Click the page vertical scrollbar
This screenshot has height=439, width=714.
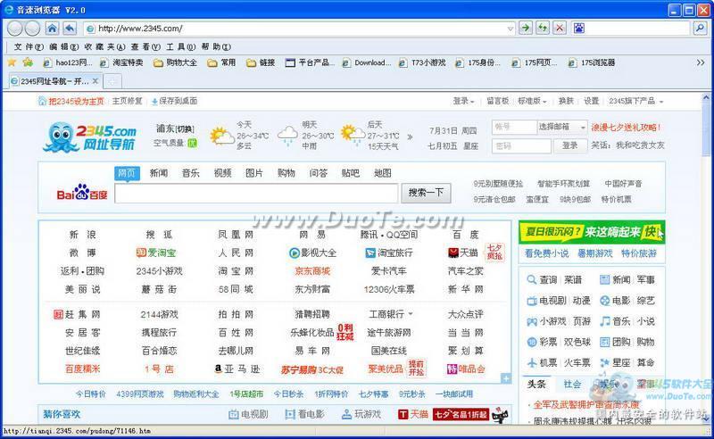[x=706, y=257]
